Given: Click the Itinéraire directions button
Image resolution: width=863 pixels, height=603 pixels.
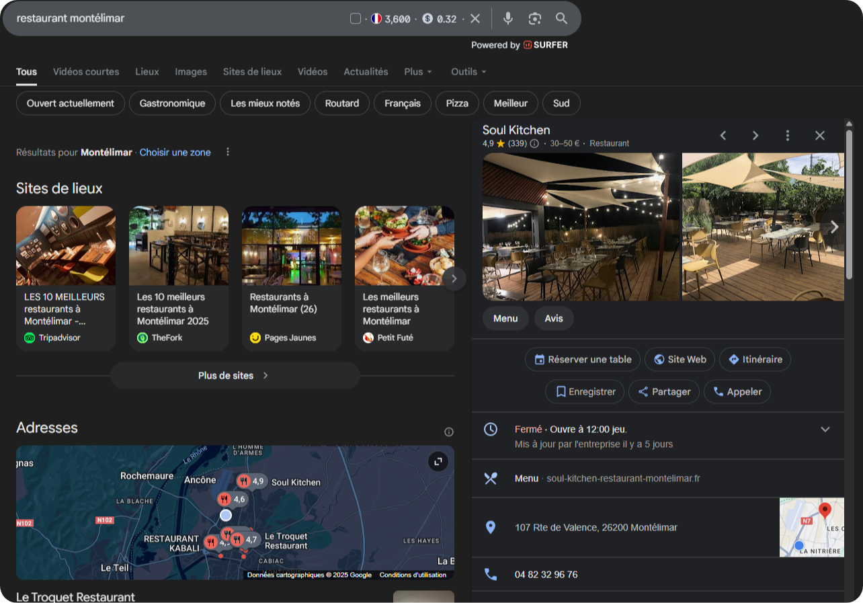Looking at the screenshot, I should coord(755,360).
